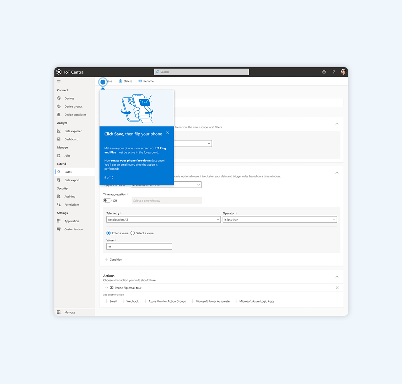This screenshot has height=384, width=402.
Task: Open the Telemetry dropdown Acceleration / Z
Action: (x=163, y=220)
